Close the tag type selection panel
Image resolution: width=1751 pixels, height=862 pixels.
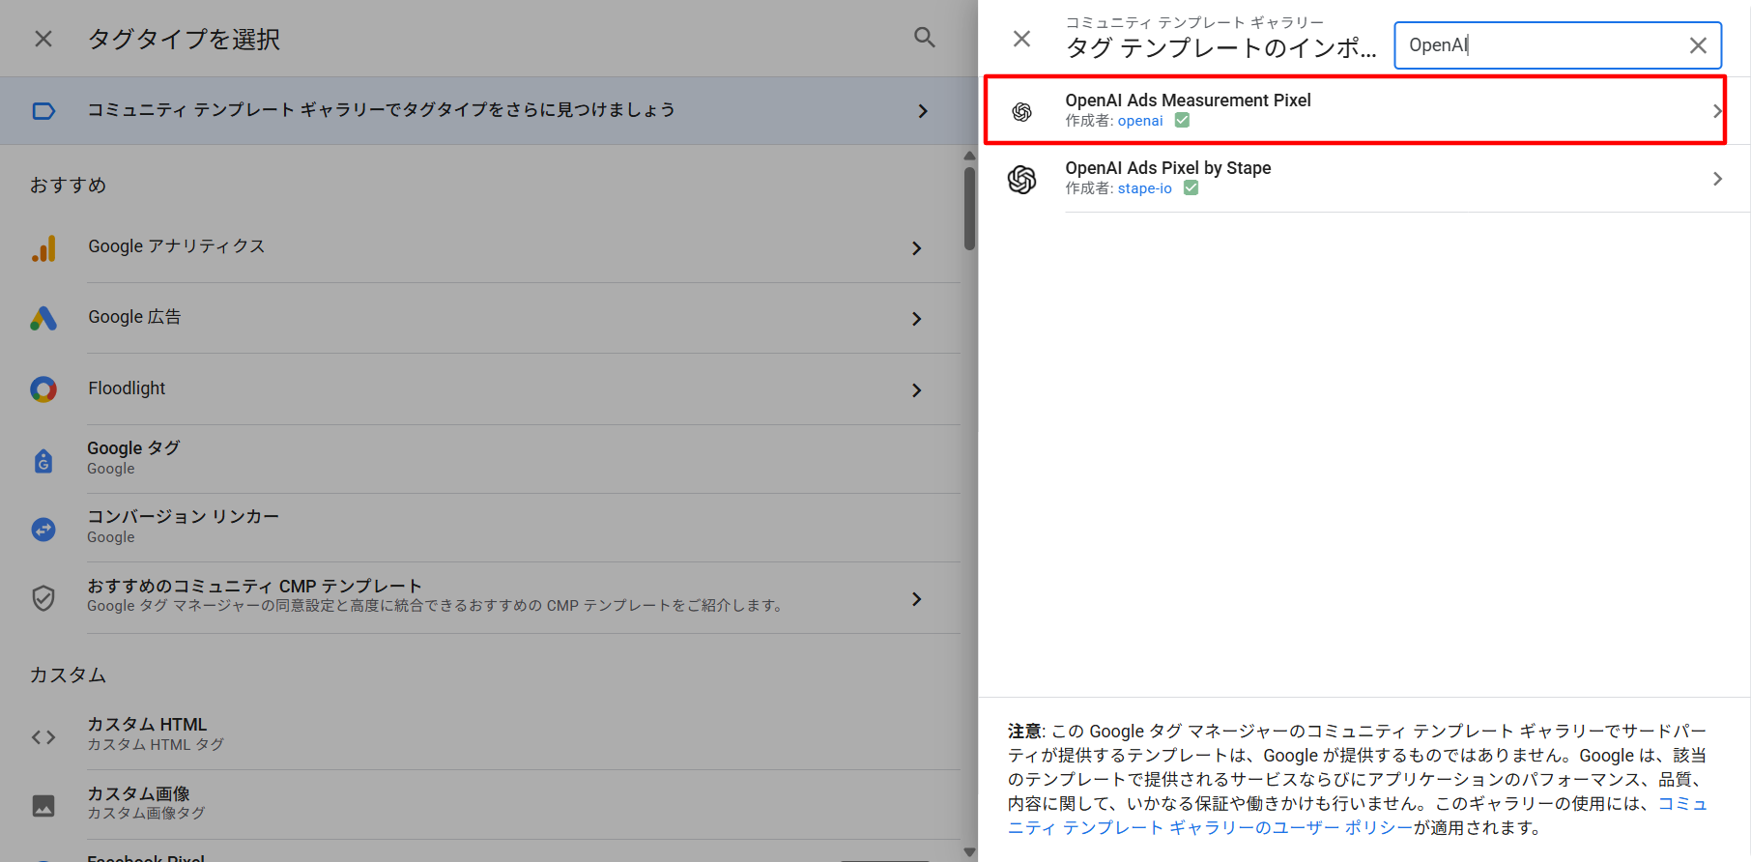(x=43, y=39)
